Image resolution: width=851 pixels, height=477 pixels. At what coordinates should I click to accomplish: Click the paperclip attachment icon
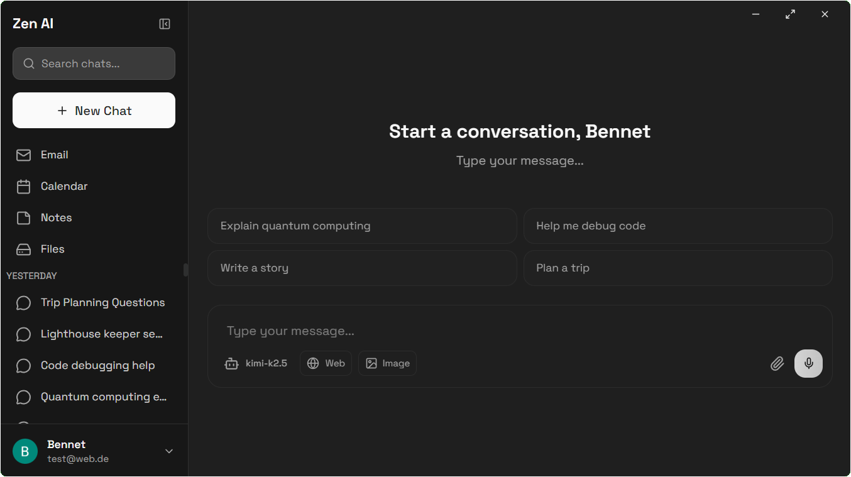click(x=777, y=363)
